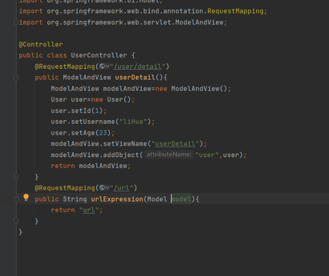The image size is (329, 276).
Task: Click the "liHua" string literal
Action: click(x=133, y=121)
